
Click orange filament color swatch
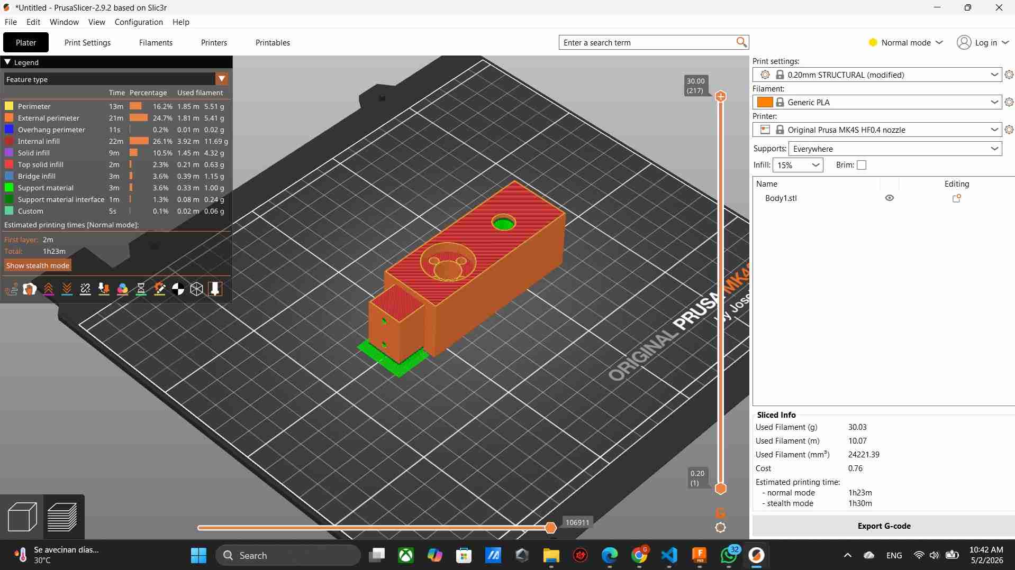tap(765, 102)
